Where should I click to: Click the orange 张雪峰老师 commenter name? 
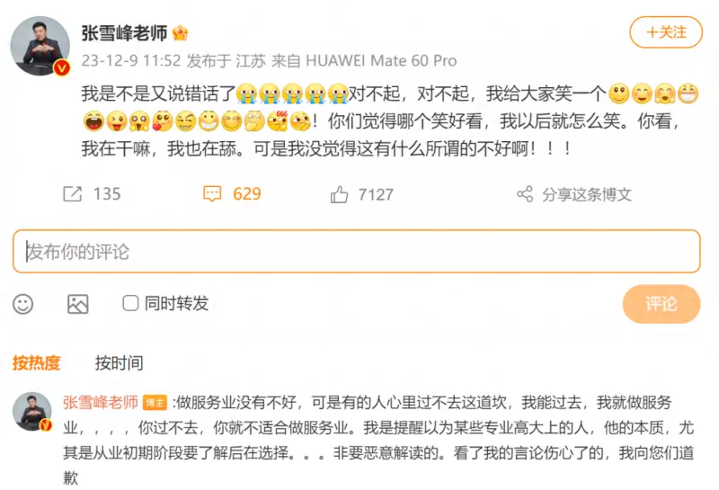pos(101,403)
